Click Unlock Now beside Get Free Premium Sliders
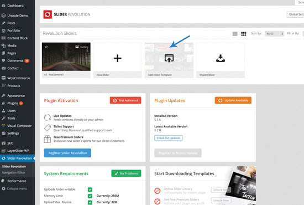 pos(221,200)
